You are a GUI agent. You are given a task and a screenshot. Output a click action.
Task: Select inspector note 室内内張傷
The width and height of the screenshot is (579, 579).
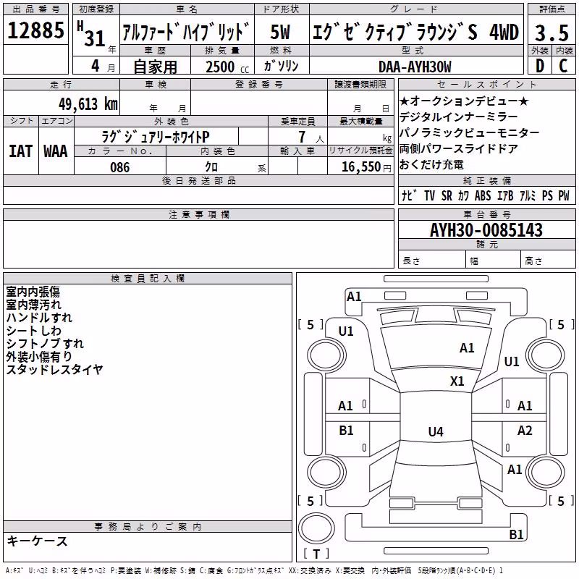tap(33, 292)
